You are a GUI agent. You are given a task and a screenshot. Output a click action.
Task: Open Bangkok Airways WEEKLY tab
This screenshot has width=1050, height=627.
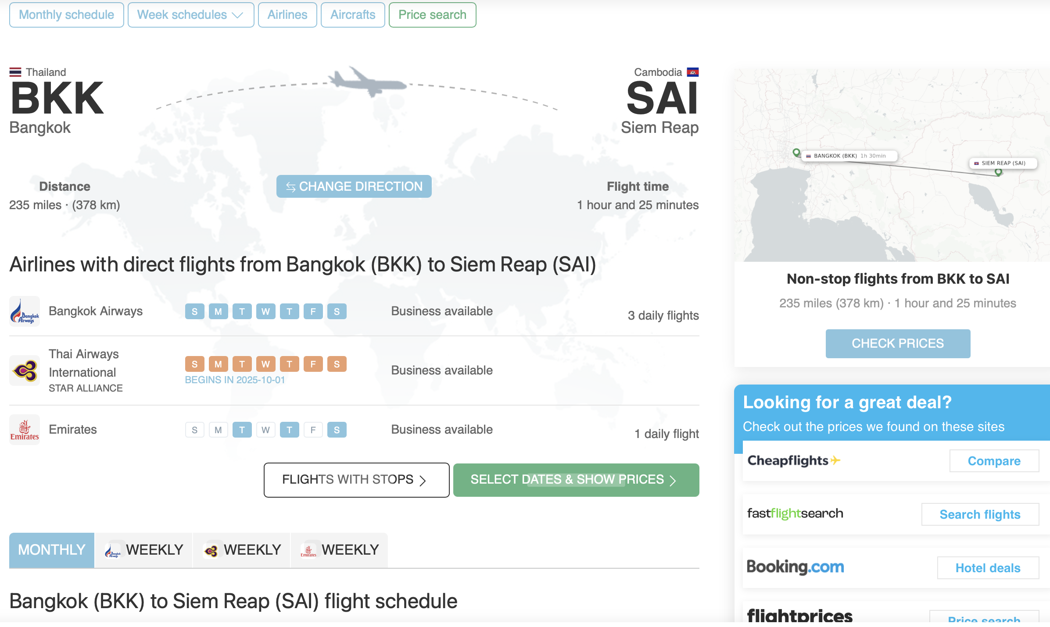click(144, 550)
